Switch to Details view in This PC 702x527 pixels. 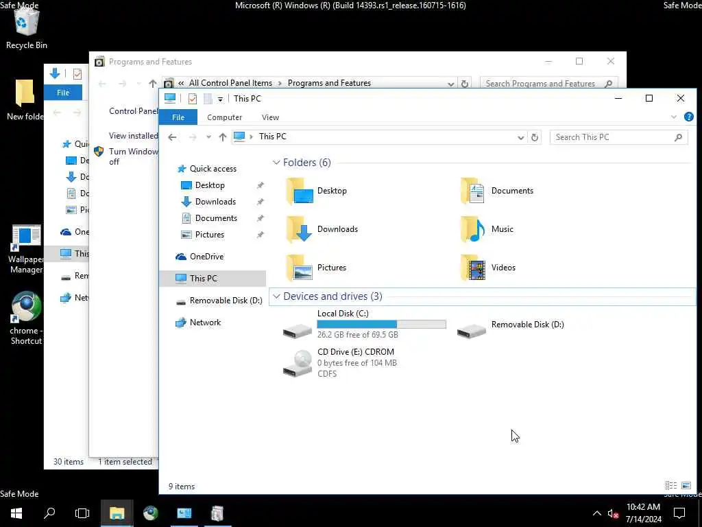[670, 486]
